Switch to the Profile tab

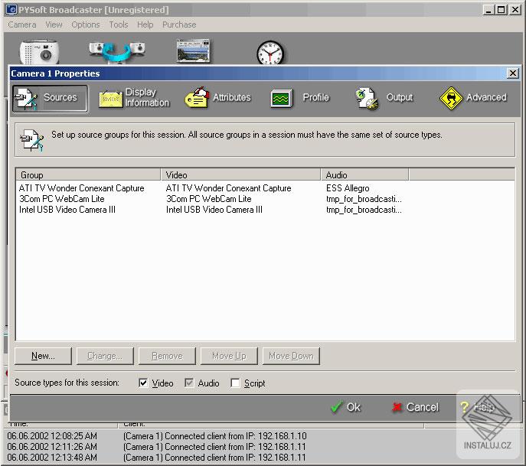point(299,98)
